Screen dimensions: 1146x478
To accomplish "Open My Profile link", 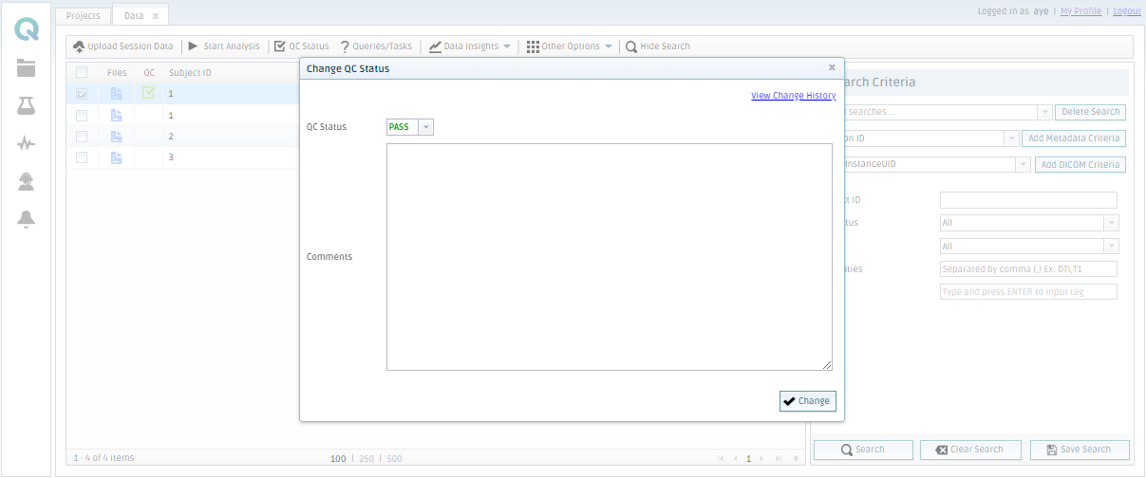I will (1080, 11).
